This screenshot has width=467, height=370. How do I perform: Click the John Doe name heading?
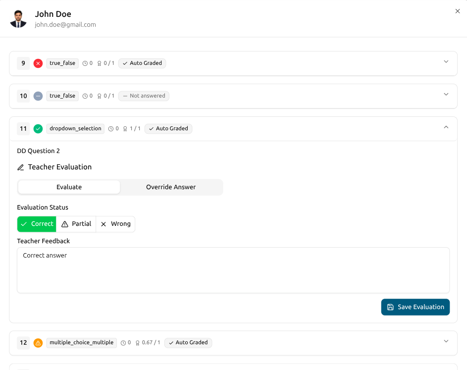coord(53,14)
